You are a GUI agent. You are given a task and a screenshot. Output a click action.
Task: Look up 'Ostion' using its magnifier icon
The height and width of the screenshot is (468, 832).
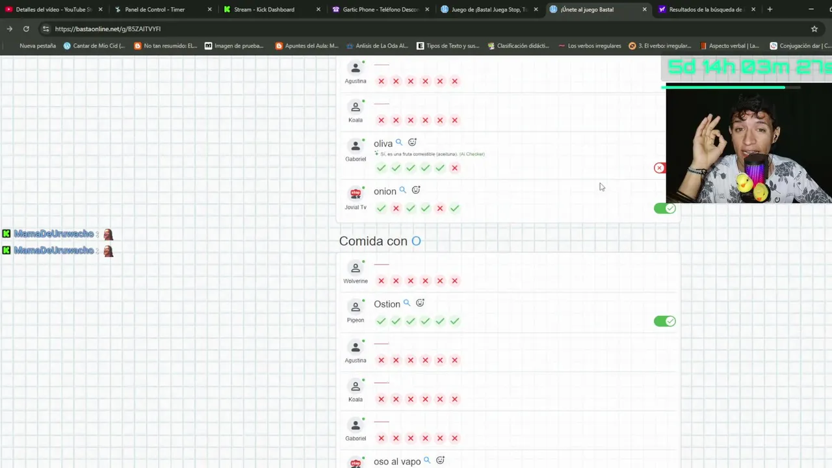click(x=407, y=303)
